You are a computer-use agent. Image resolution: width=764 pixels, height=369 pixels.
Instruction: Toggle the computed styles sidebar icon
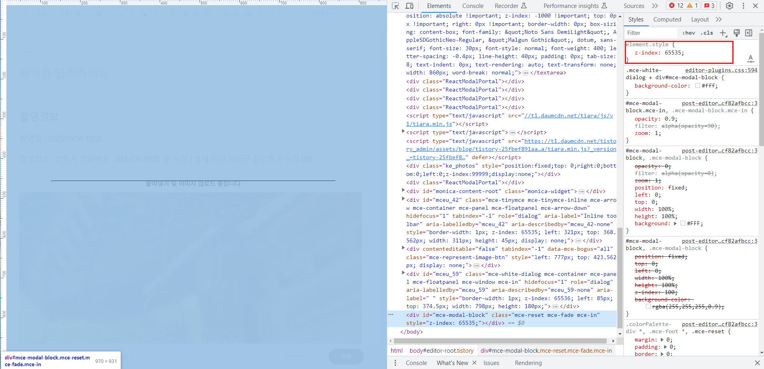pos(749,33)
